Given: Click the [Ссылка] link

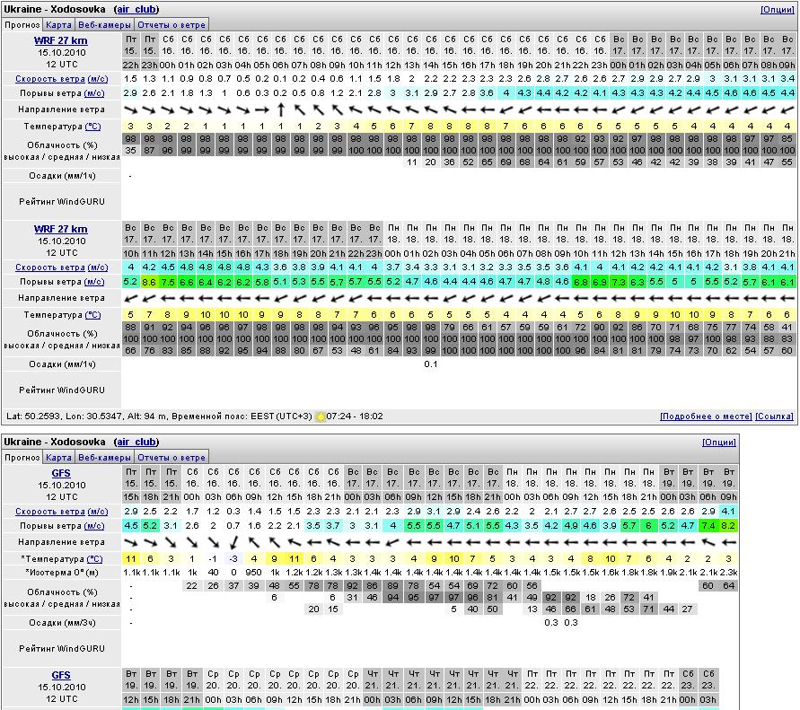Looking at the screenshot, I should click(774, 417).
